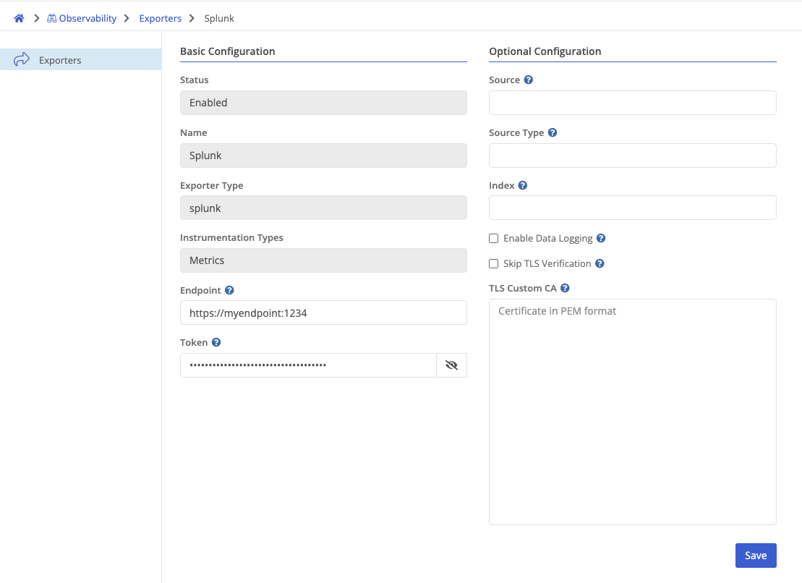This screenshot has height=583, width=802.
Task: Show help for Enable Data Logging
Action: pyautogui.click(x=601, y=238)
